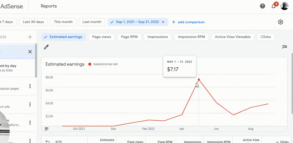The height and width of the screenshot is (143, 293).
Task: Toggle the Active View Viewable metric chip
Action: [233, 37]
